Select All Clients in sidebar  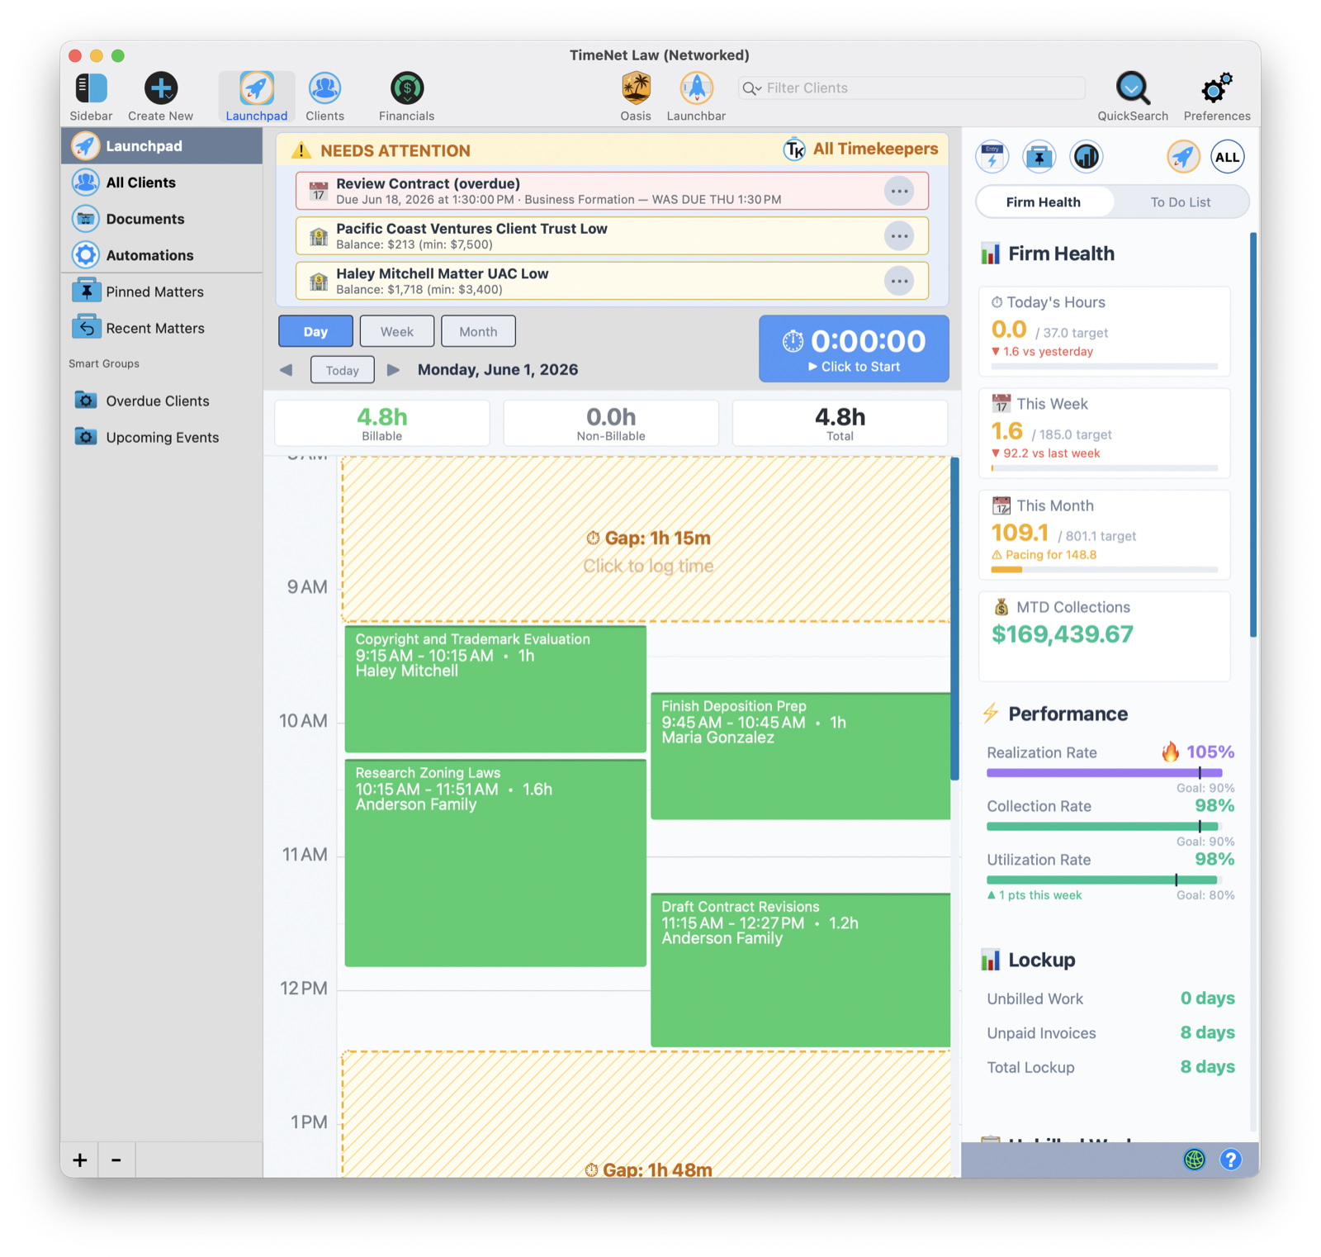tap(162, 183)
